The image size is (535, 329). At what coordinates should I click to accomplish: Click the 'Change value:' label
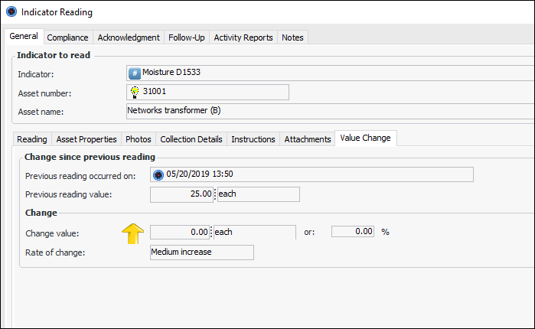pos(52,233)
